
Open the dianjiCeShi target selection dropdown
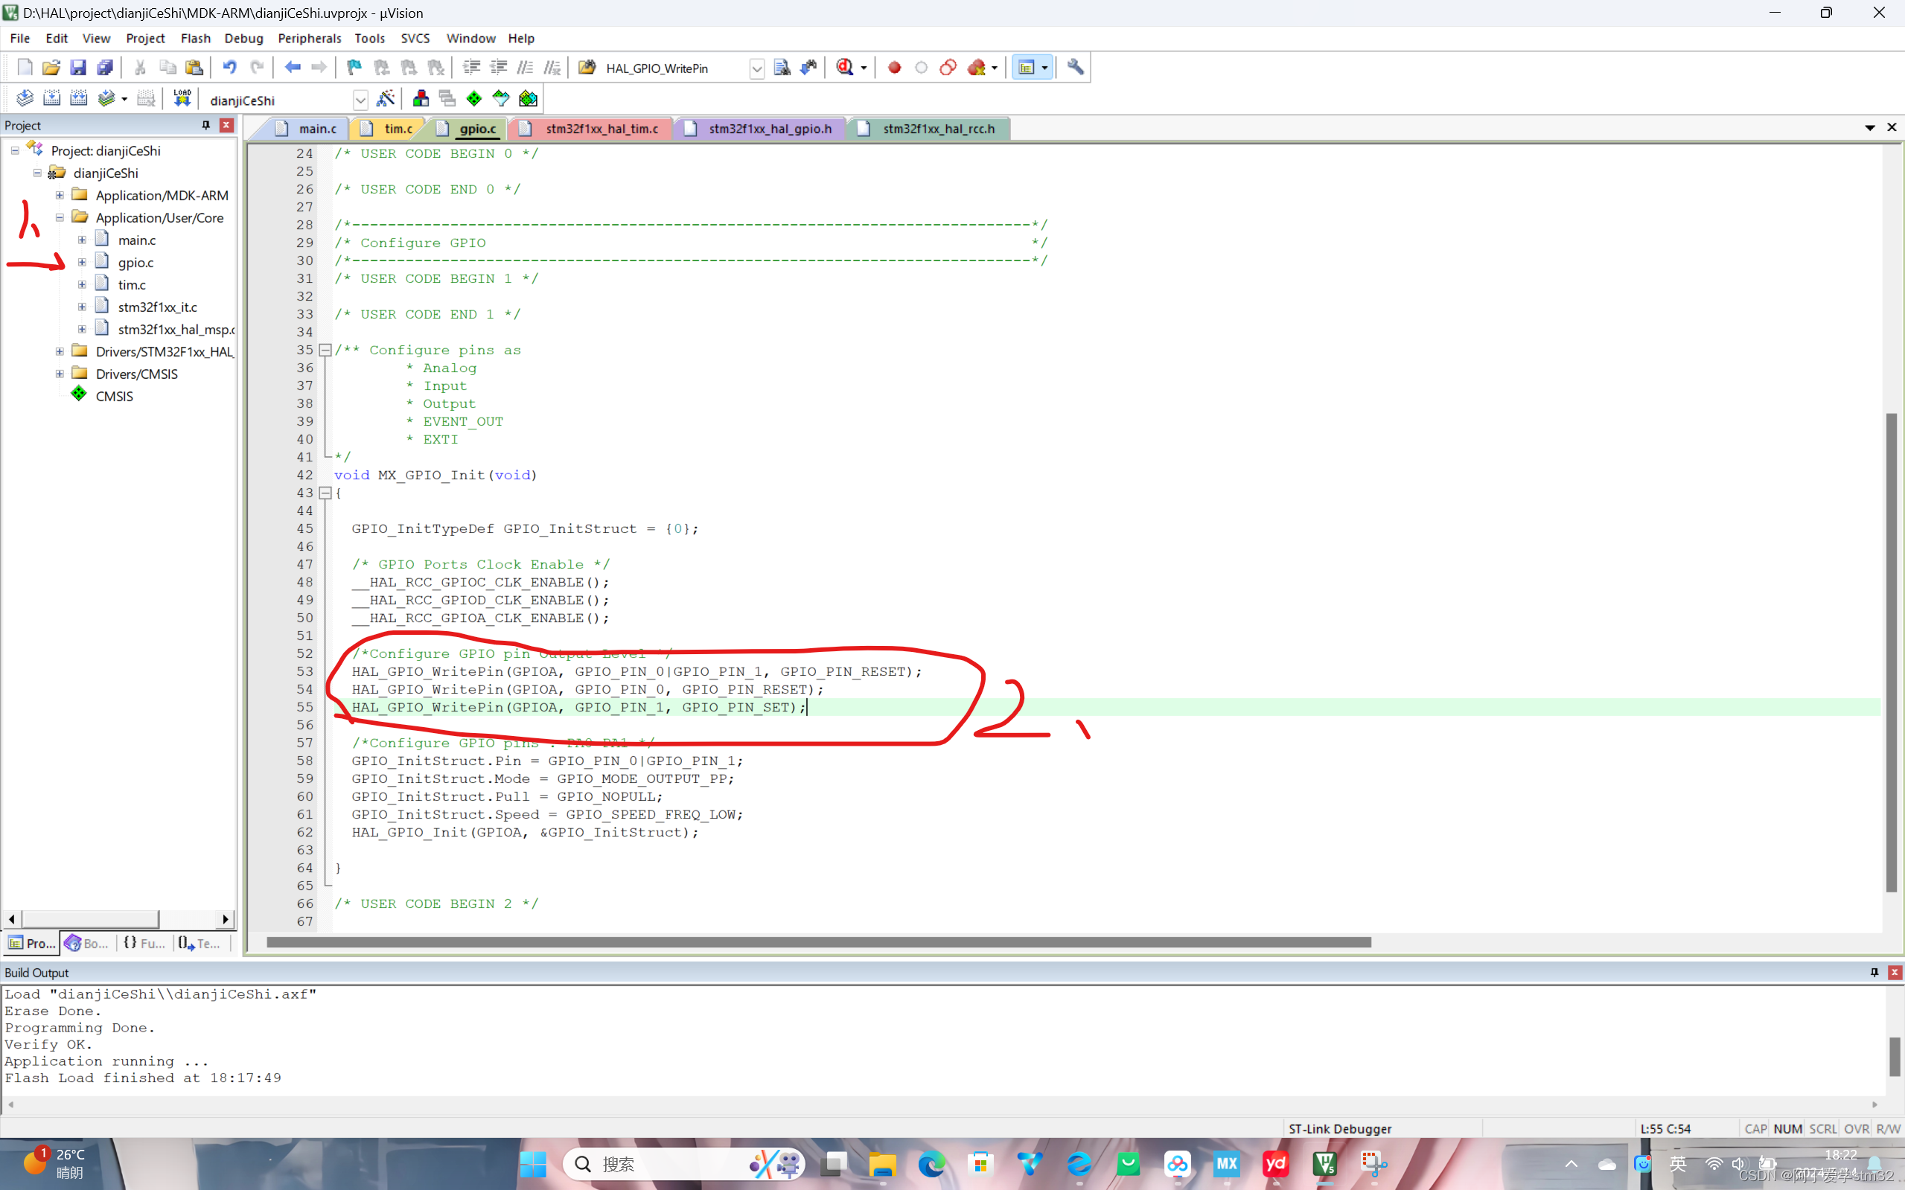pos(360,99)
